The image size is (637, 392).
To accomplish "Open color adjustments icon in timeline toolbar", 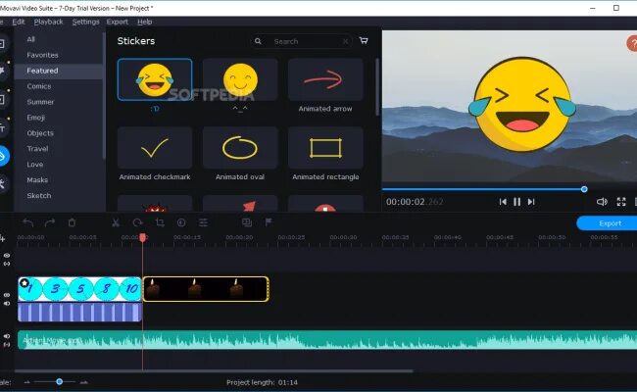I will point(181,222).
